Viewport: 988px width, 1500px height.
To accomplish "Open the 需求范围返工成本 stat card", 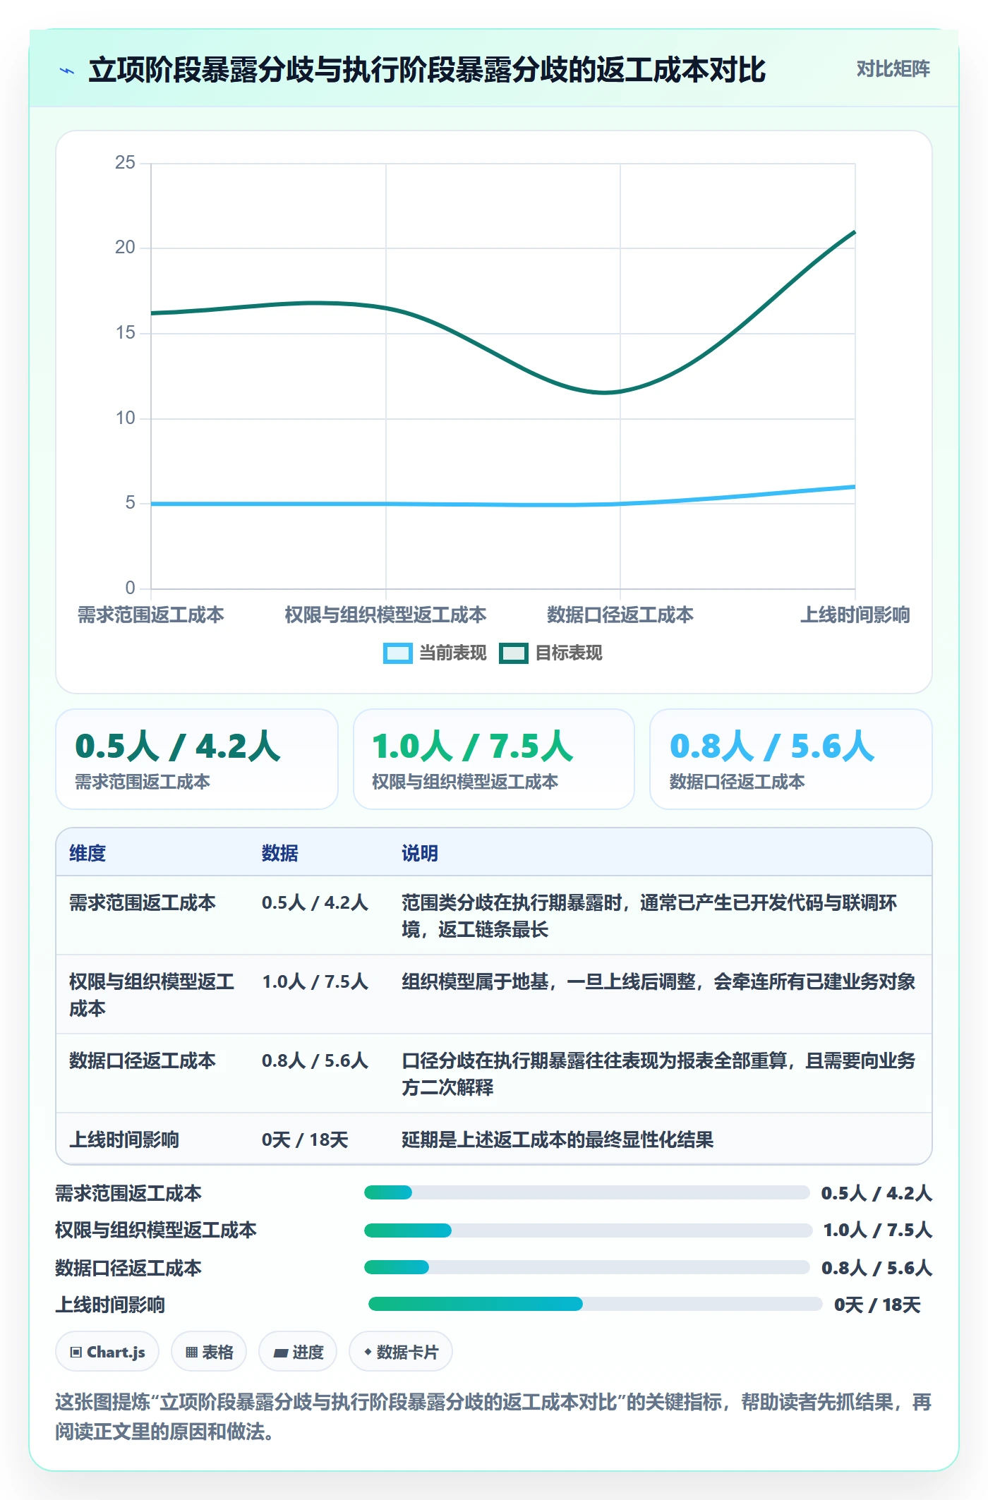I will tap(197, 759).
